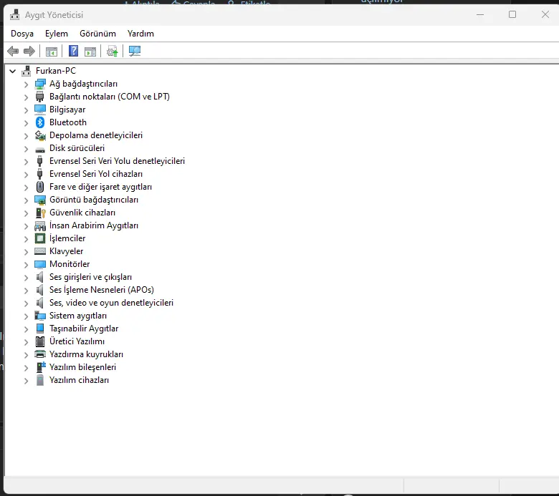Select the Yazılım cihazları label

pos(79,380)
